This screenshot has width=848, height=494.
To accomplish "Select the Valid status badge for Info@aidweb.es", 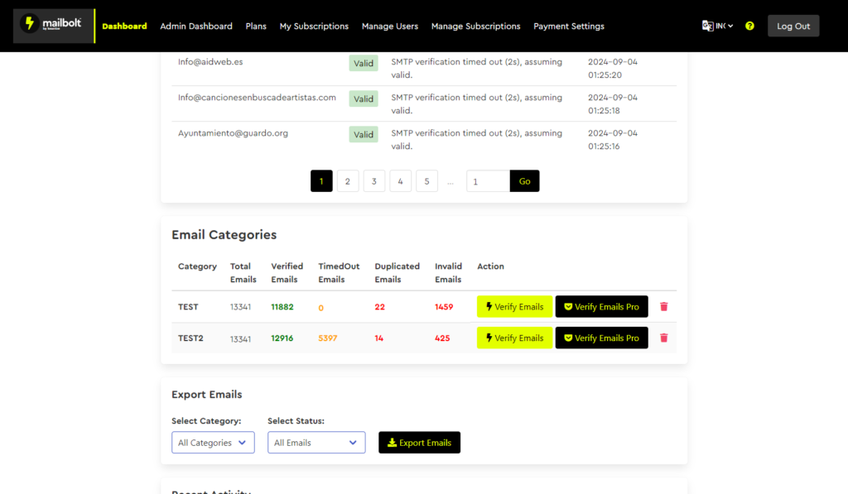I will point(363,62).
